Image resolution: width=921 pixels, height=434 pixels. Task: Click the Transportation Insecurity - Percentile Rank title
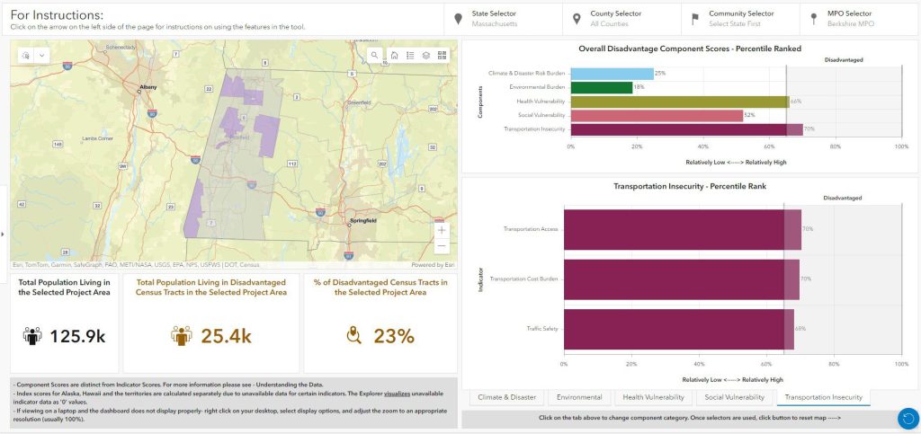point(690,186)
